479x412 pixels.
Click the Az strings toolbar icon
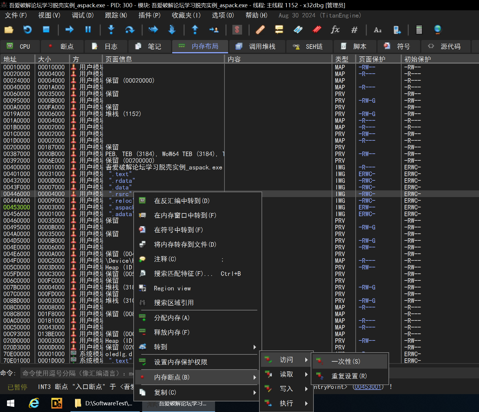point(377,29)
